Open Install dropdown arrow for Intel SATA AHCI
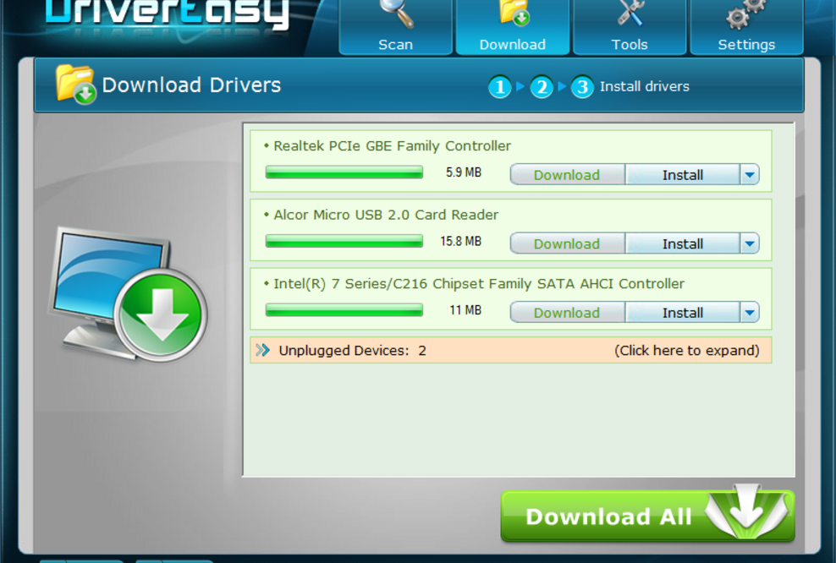The width and height of the screenshot is (836, 563). pos(750,313)
